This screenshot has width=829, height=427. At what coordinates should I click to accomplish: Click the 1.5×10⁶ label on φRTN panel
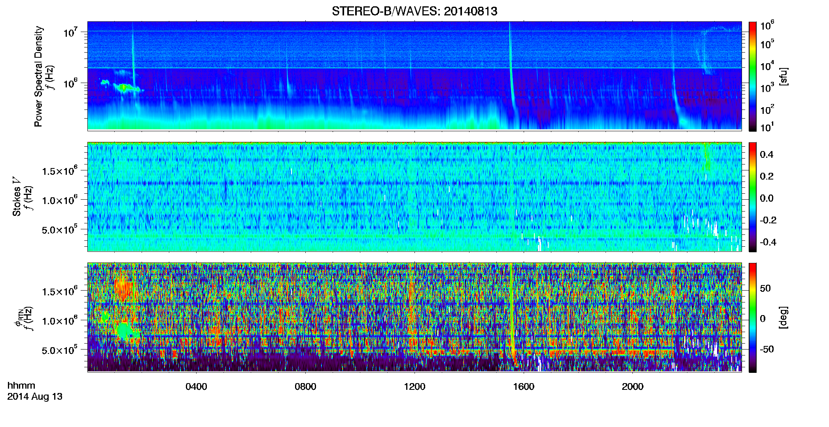click(x=60, y=291)
